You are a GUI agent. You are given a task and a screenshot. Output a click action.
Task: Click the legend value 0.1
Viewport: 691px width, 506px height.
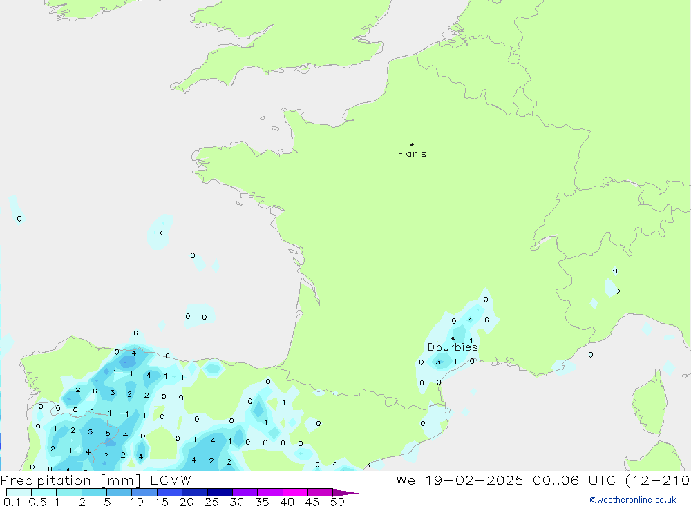click(12, 502)
